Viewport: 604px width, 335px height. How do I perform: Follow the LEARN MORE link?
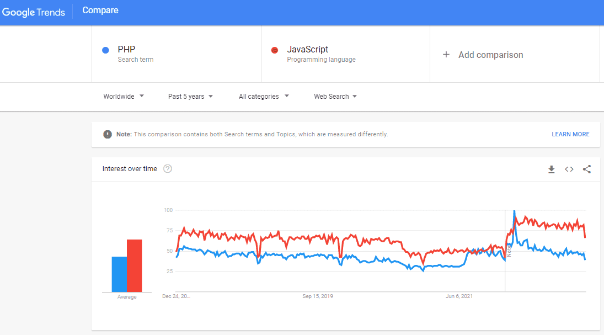pyautogui.click(x=570, y=134)
